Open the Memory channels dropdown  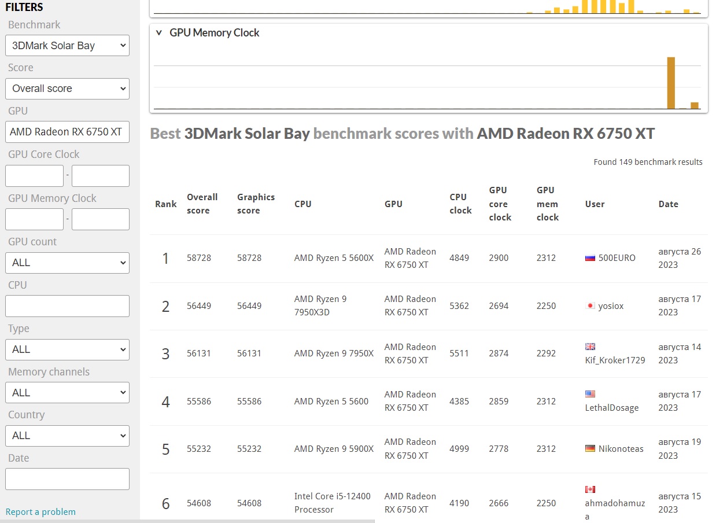pos(67,393)
